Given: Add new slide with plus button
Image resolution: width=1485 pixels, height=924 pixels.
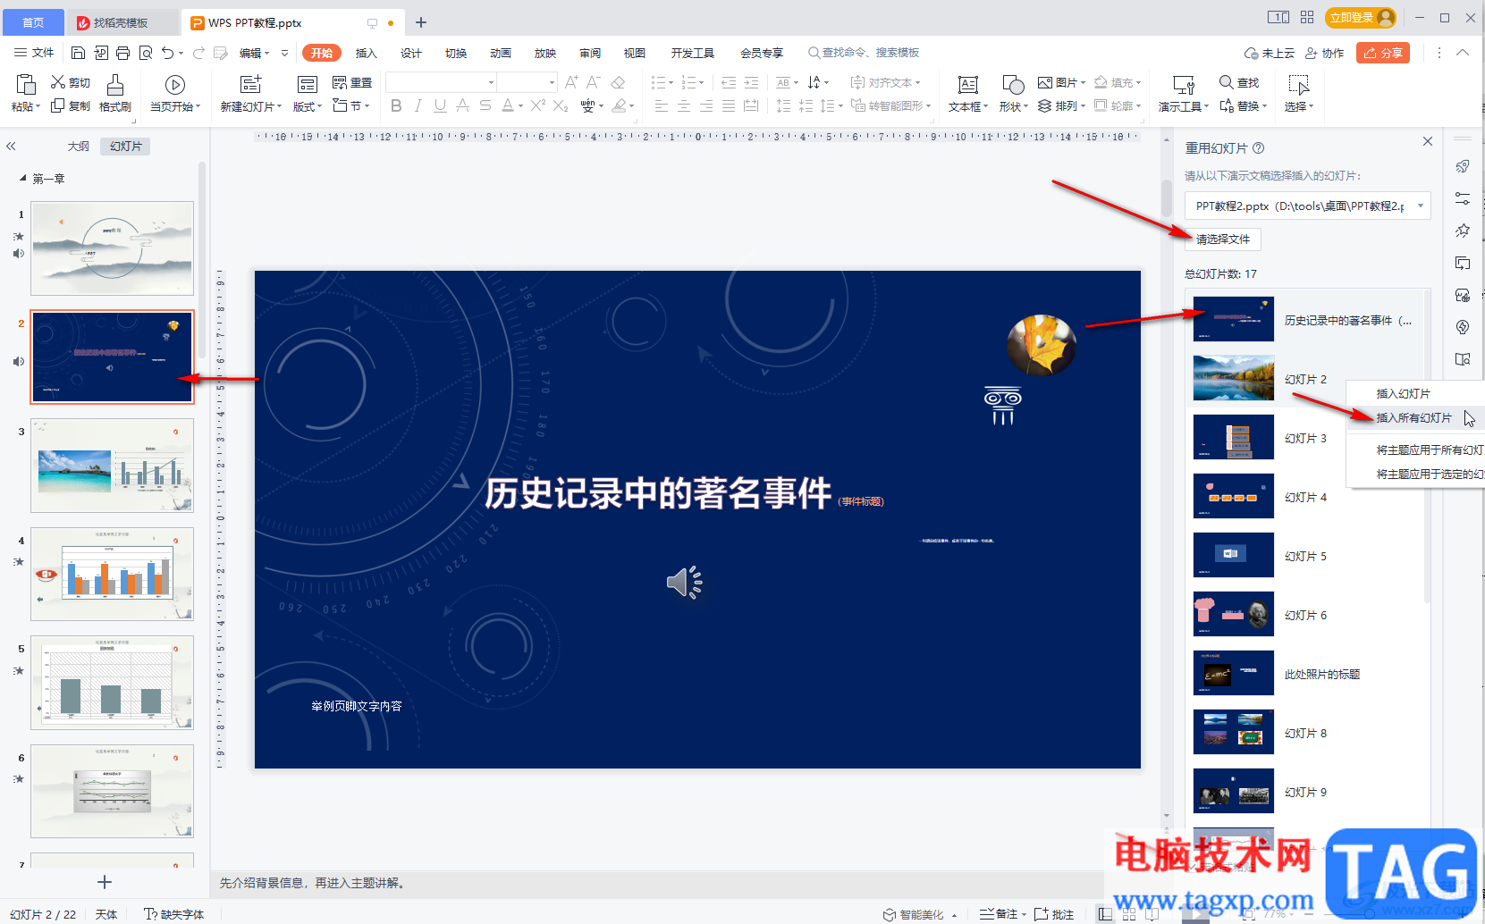Looking at the screenshot, I should (x=105, y=883).
